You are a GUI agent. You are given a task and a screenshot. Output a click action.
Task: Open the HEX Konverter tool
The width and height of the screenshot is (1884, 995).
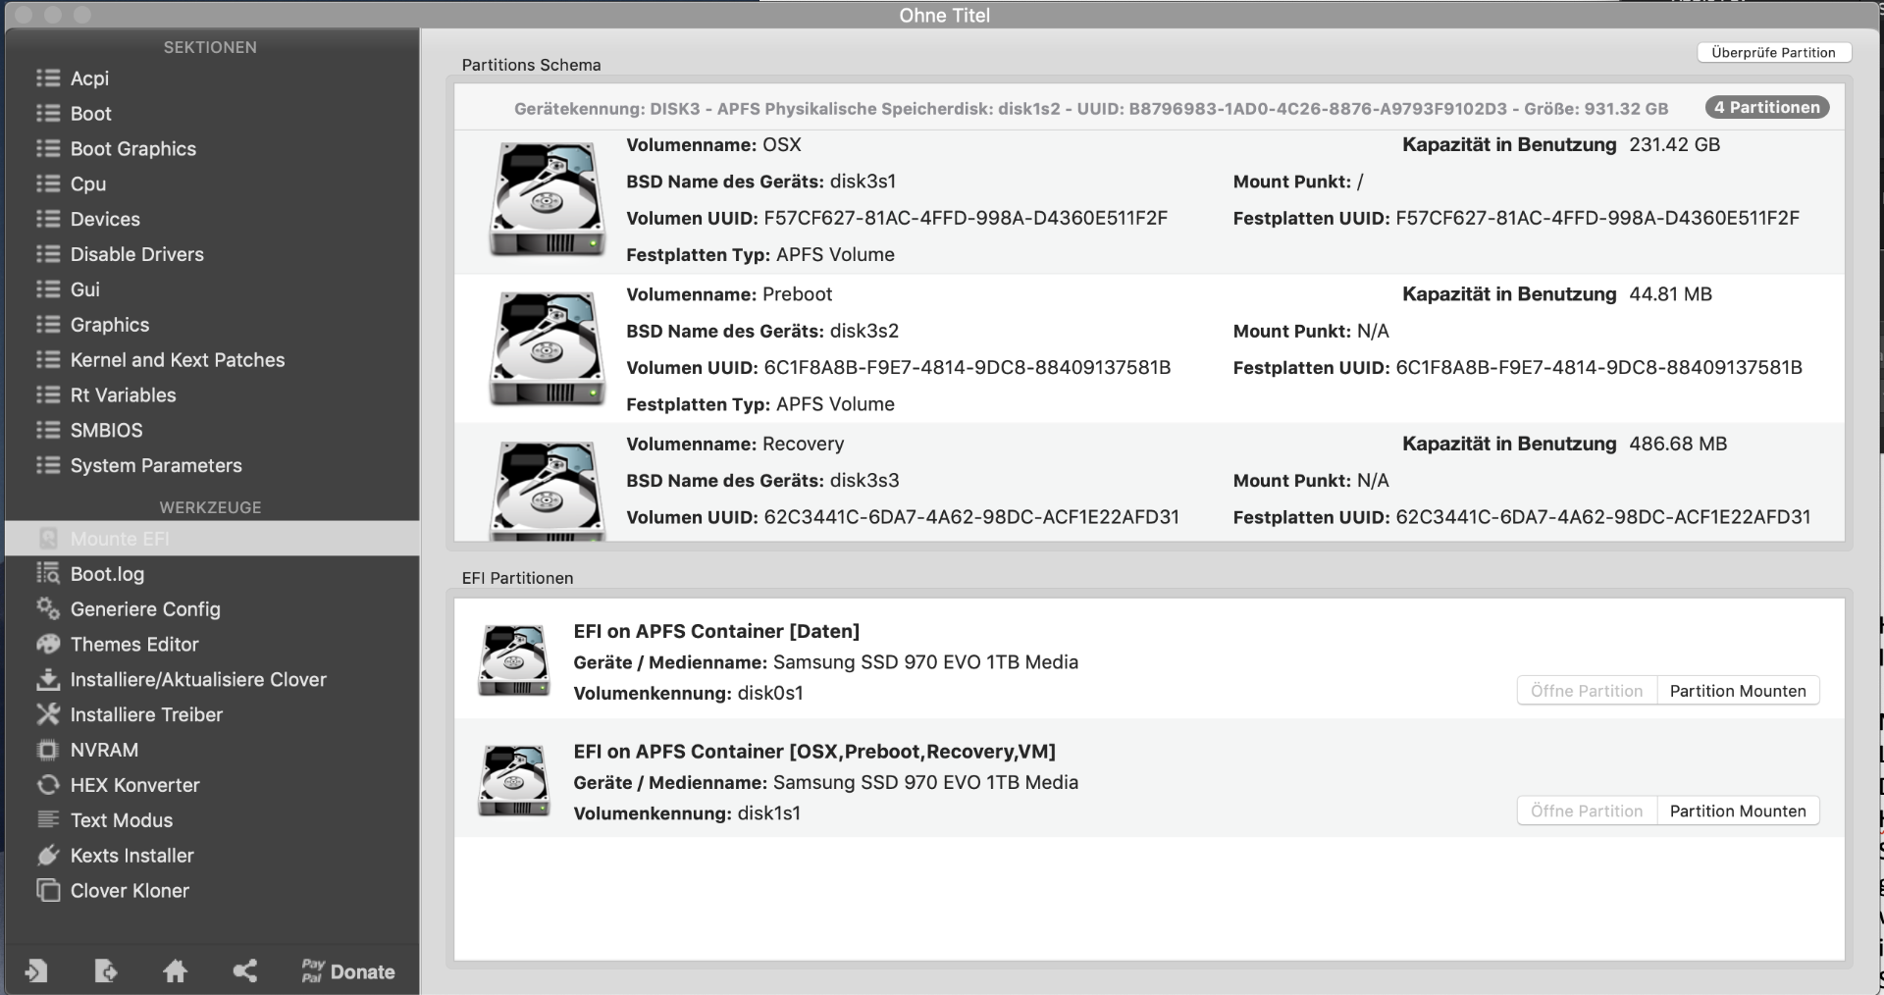(134, 785)
